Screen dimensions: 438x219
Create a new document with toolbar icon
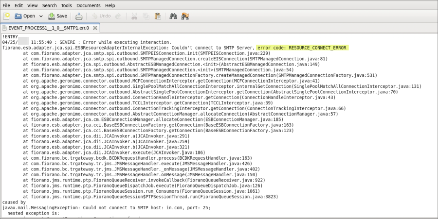click(x=6, y=16)
